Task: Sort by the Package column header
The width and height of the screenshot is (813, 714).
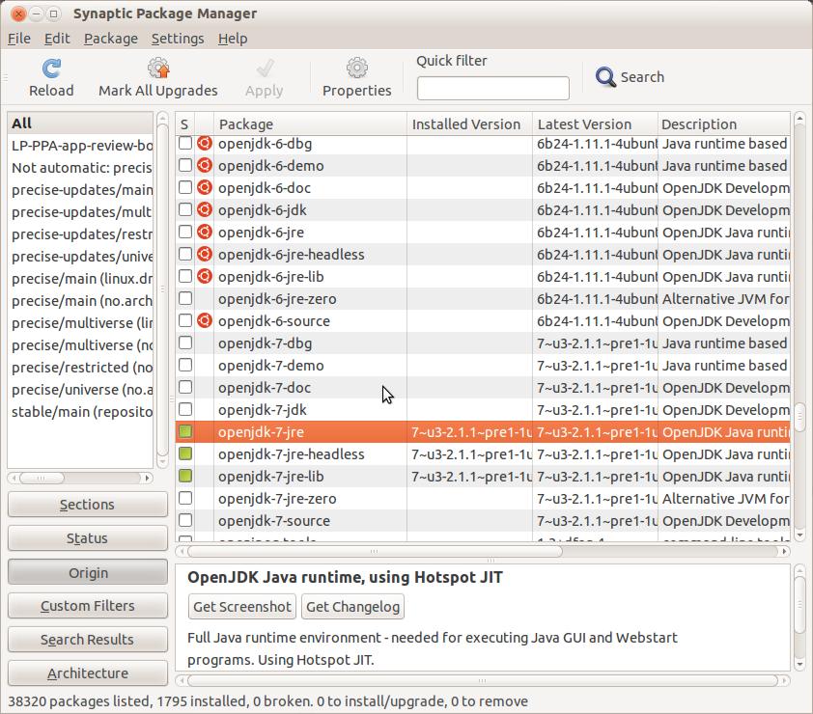Action: tap(310, 124)
